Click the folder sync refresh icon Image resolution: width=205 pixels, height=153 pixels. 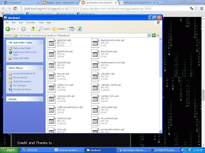(x=79, y=29)
